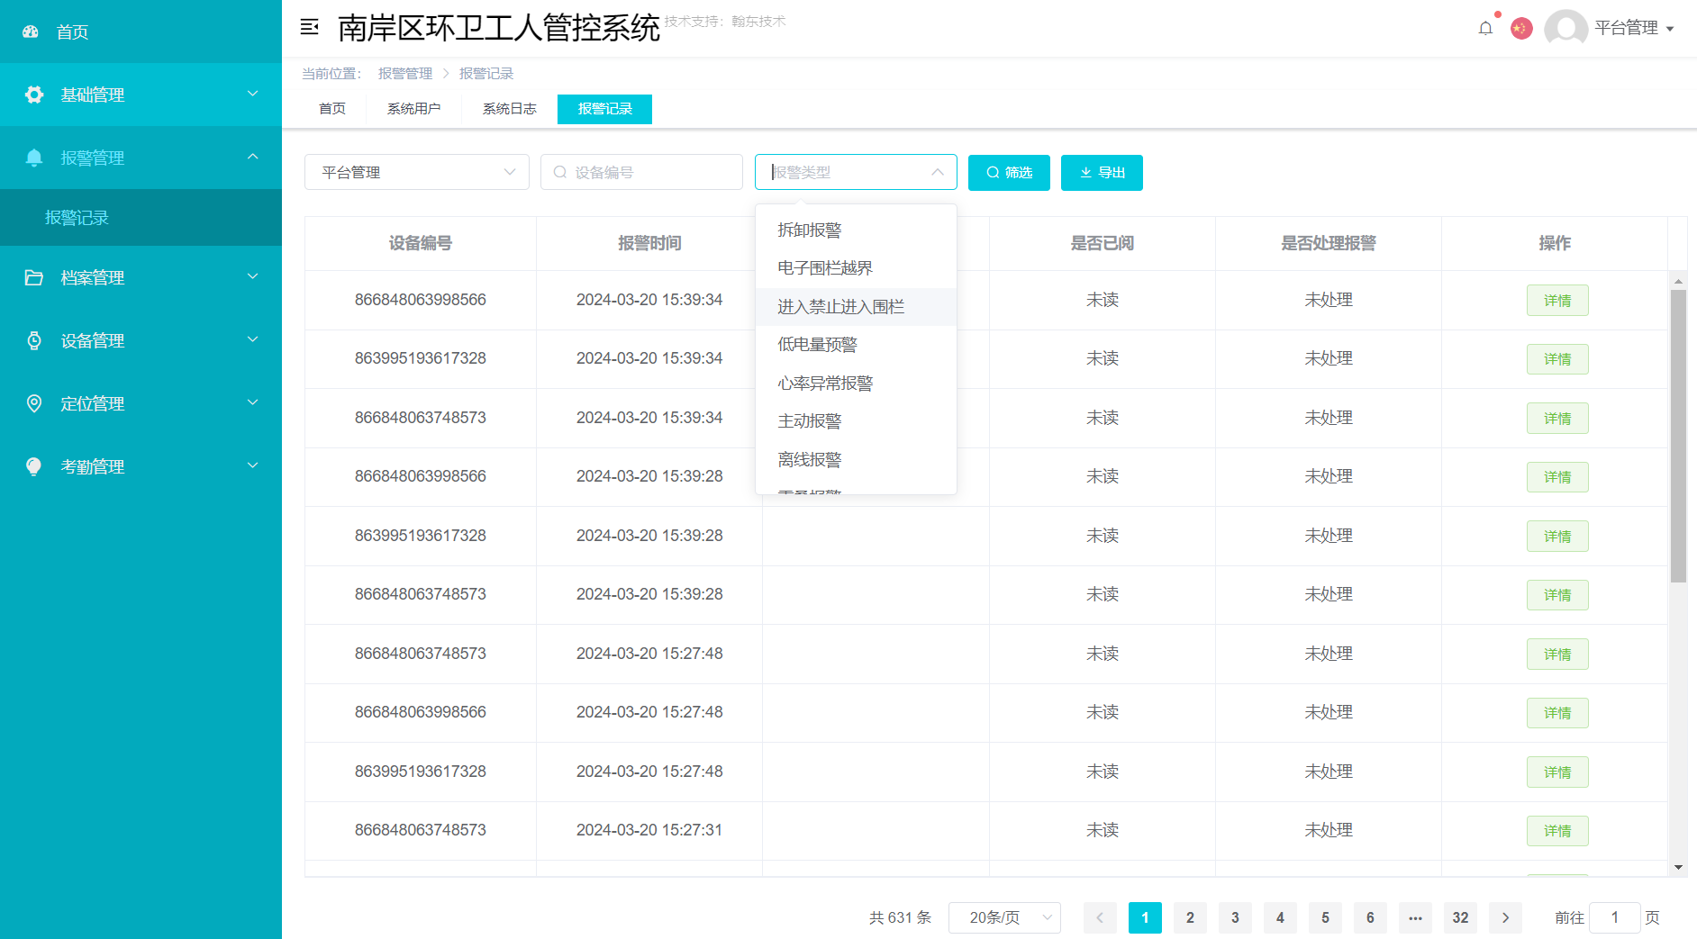Expand the 设备管理 menu chevron
The height and width of the screenshot is (939, 1697).
[253, 339]
